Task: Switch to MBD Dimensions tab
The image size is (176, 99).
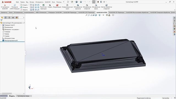Action: [41, 12]
